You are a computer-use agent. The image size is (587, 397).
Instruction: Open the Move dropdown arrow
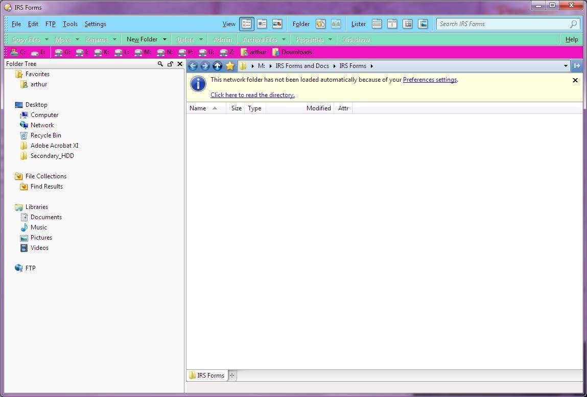(77, 39)
